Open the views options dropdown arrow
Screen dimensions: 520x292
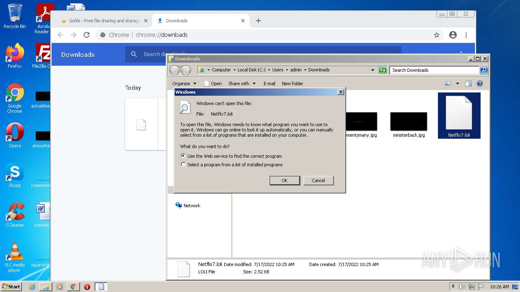point(457,84)
